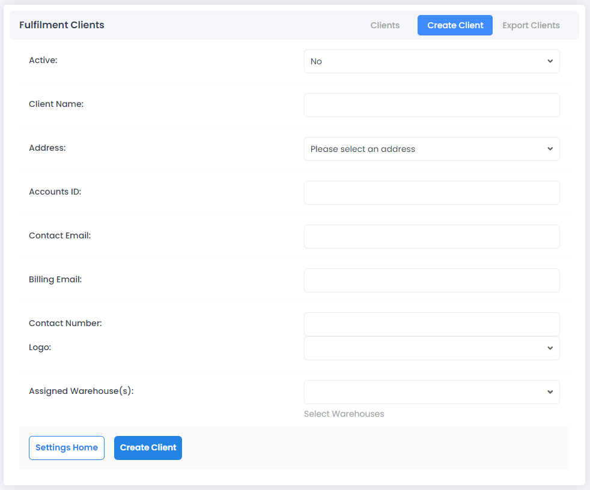Click the Contact Email input field
590x490 pixels.
coord(431,237)
